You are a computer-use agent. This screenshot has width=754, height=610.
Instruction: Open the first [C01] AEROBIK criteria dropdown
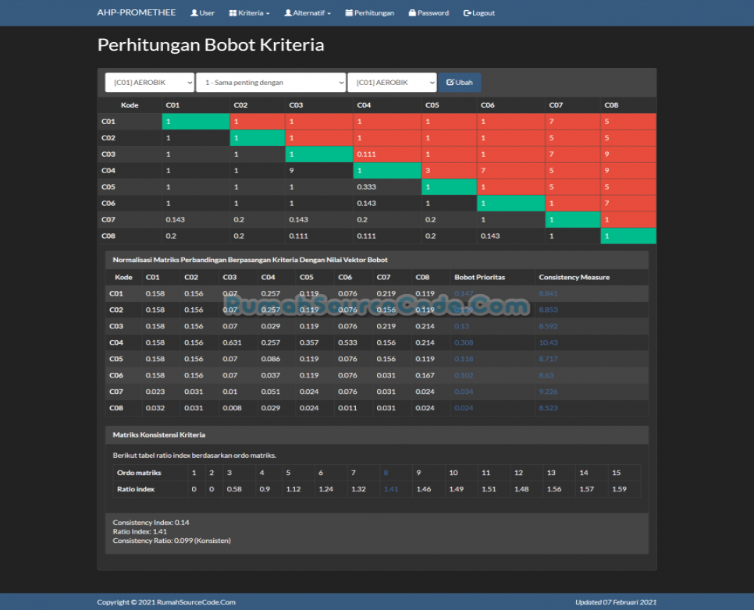coord(149,83)
